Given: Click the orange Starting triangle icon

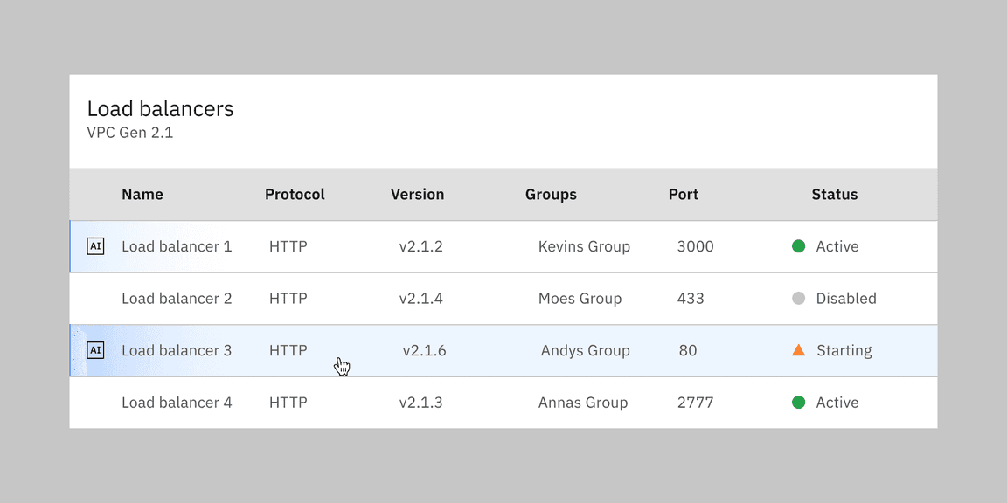Looking at the screenshot, I should [798, 350].
